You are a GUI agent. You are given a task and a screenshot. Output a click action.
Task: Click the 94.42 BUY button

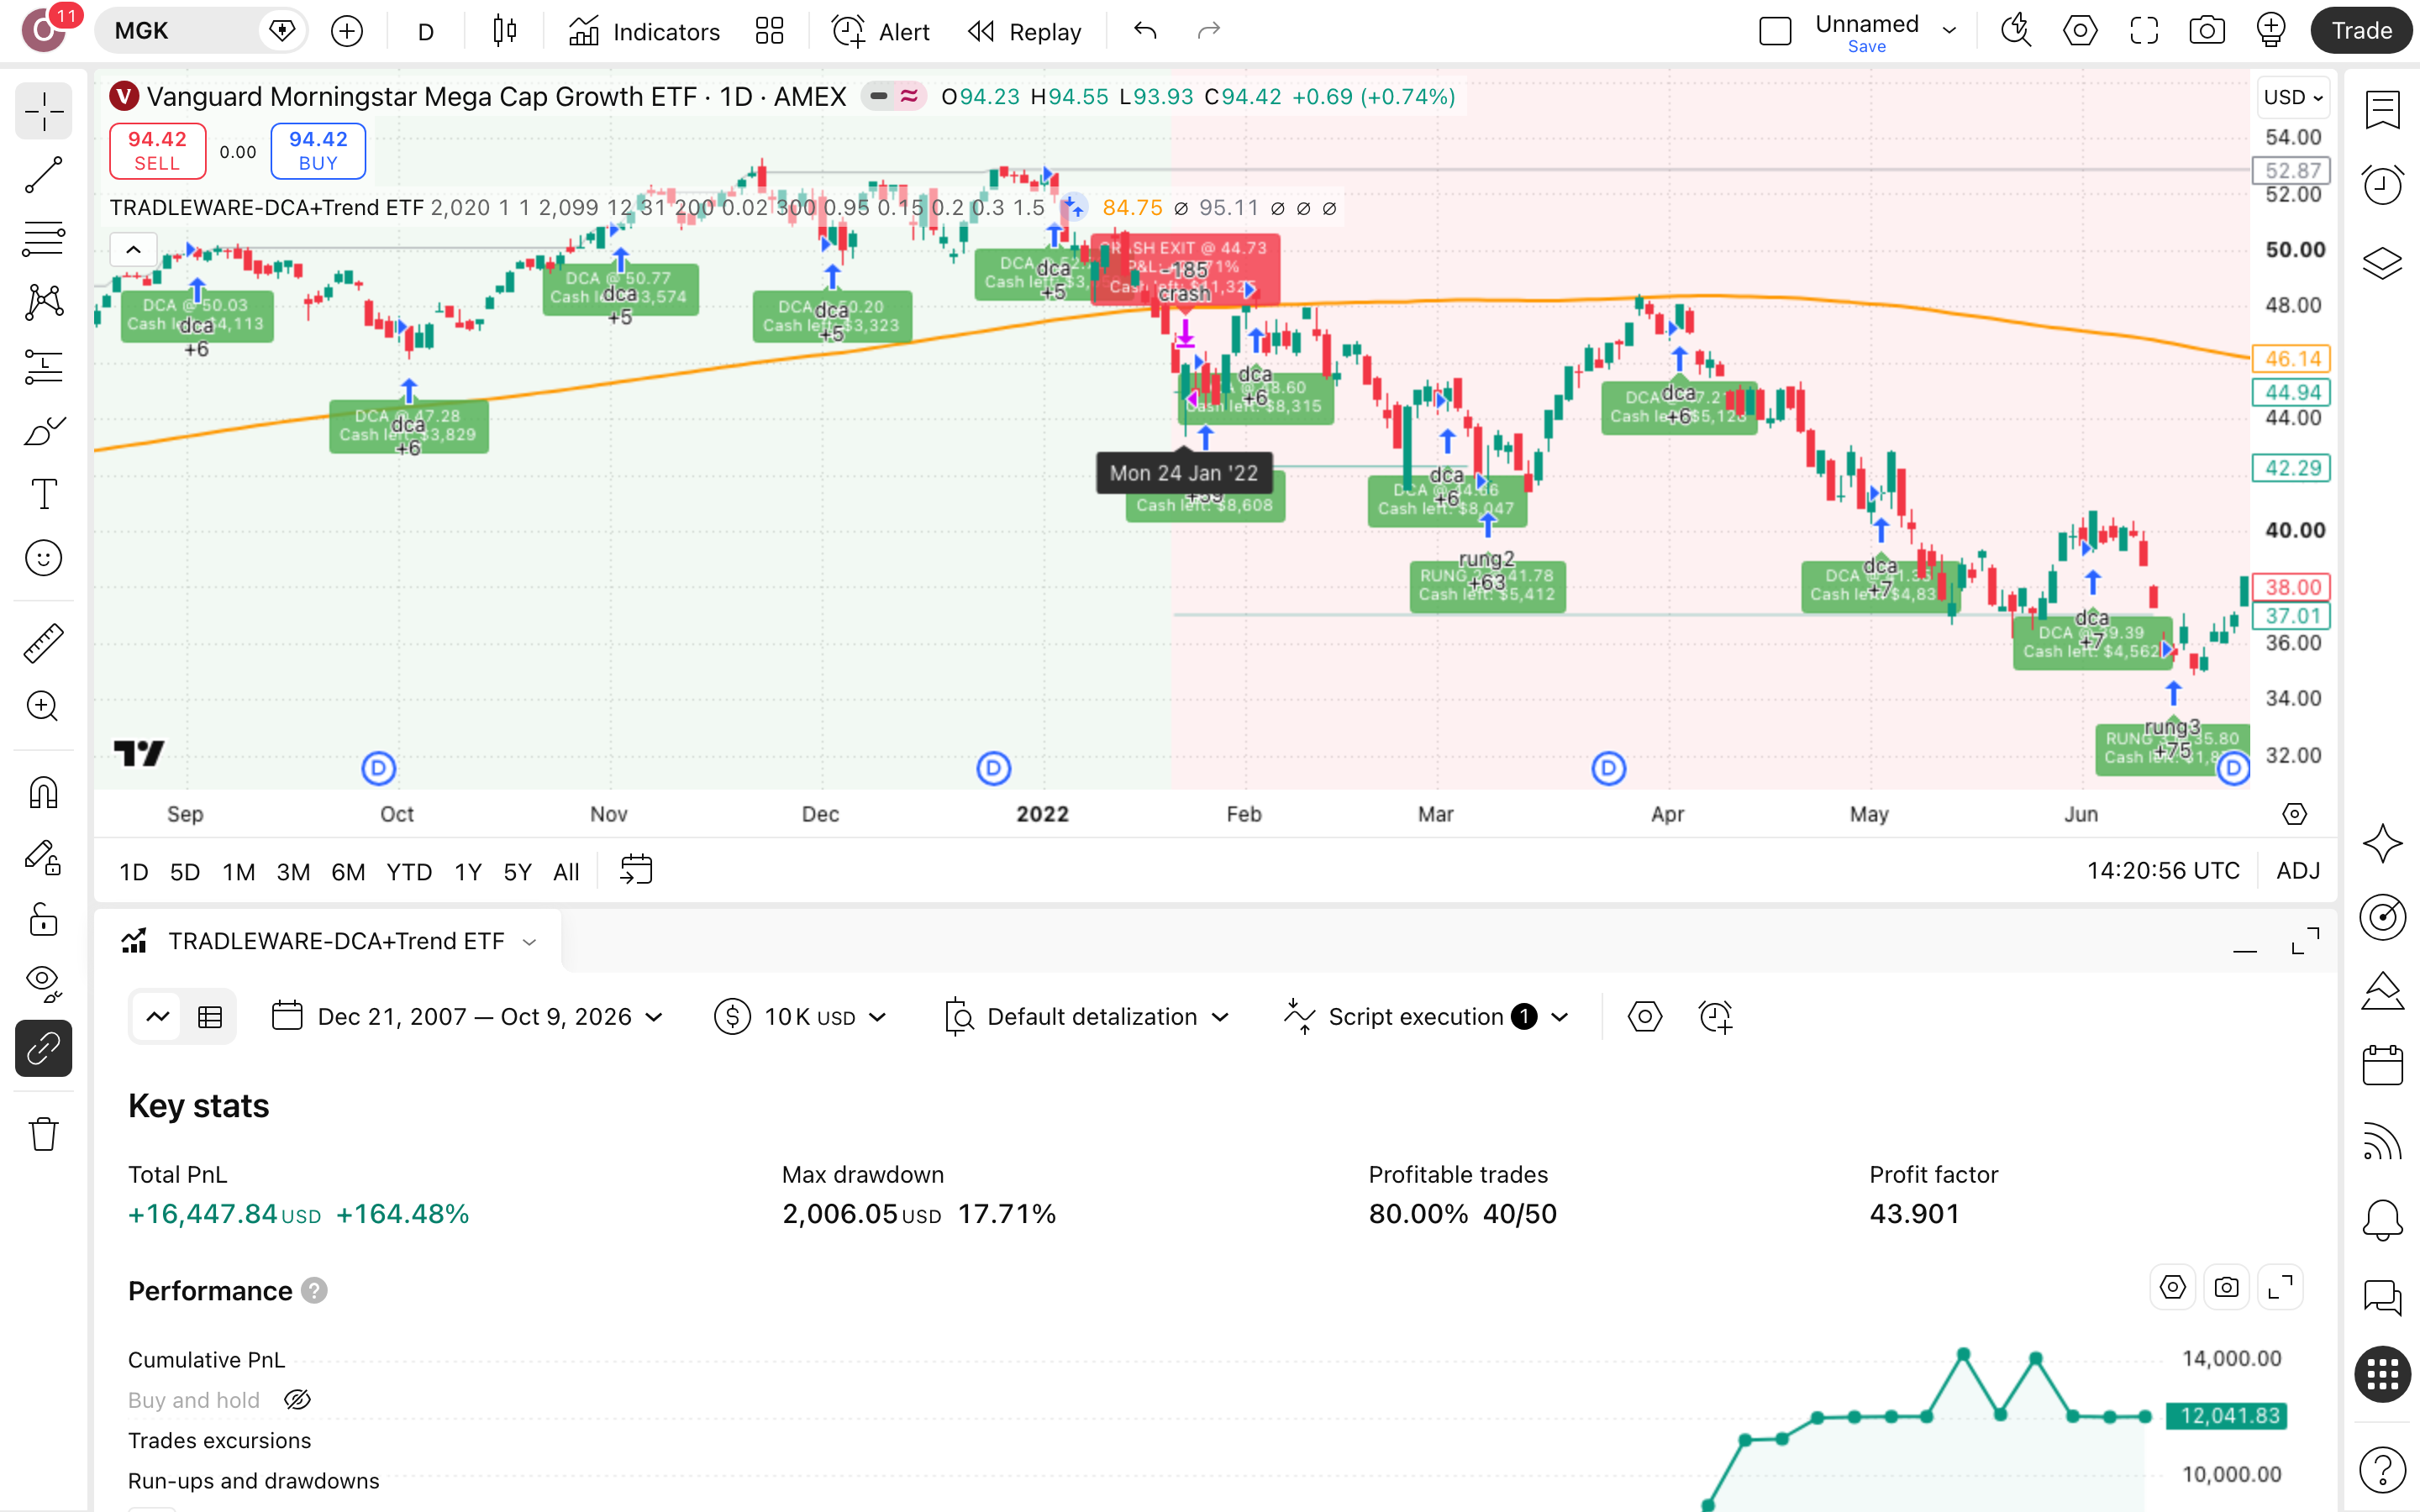[318, 151]
